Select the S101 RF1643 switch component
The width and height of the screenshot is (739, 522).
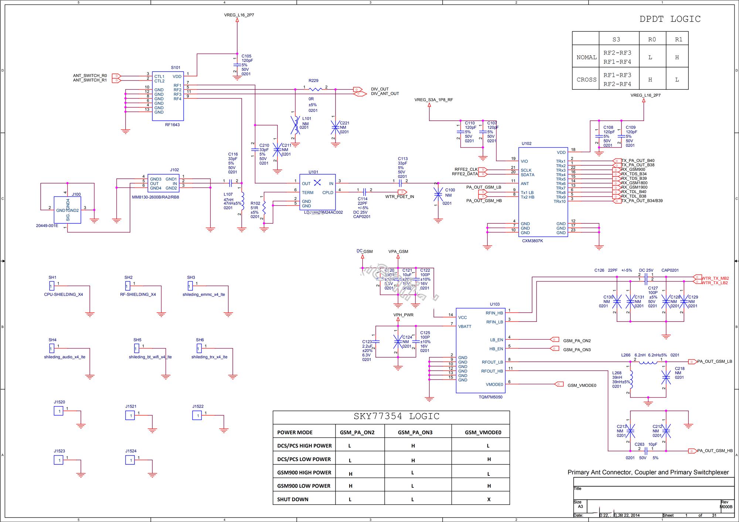[168, 96]
